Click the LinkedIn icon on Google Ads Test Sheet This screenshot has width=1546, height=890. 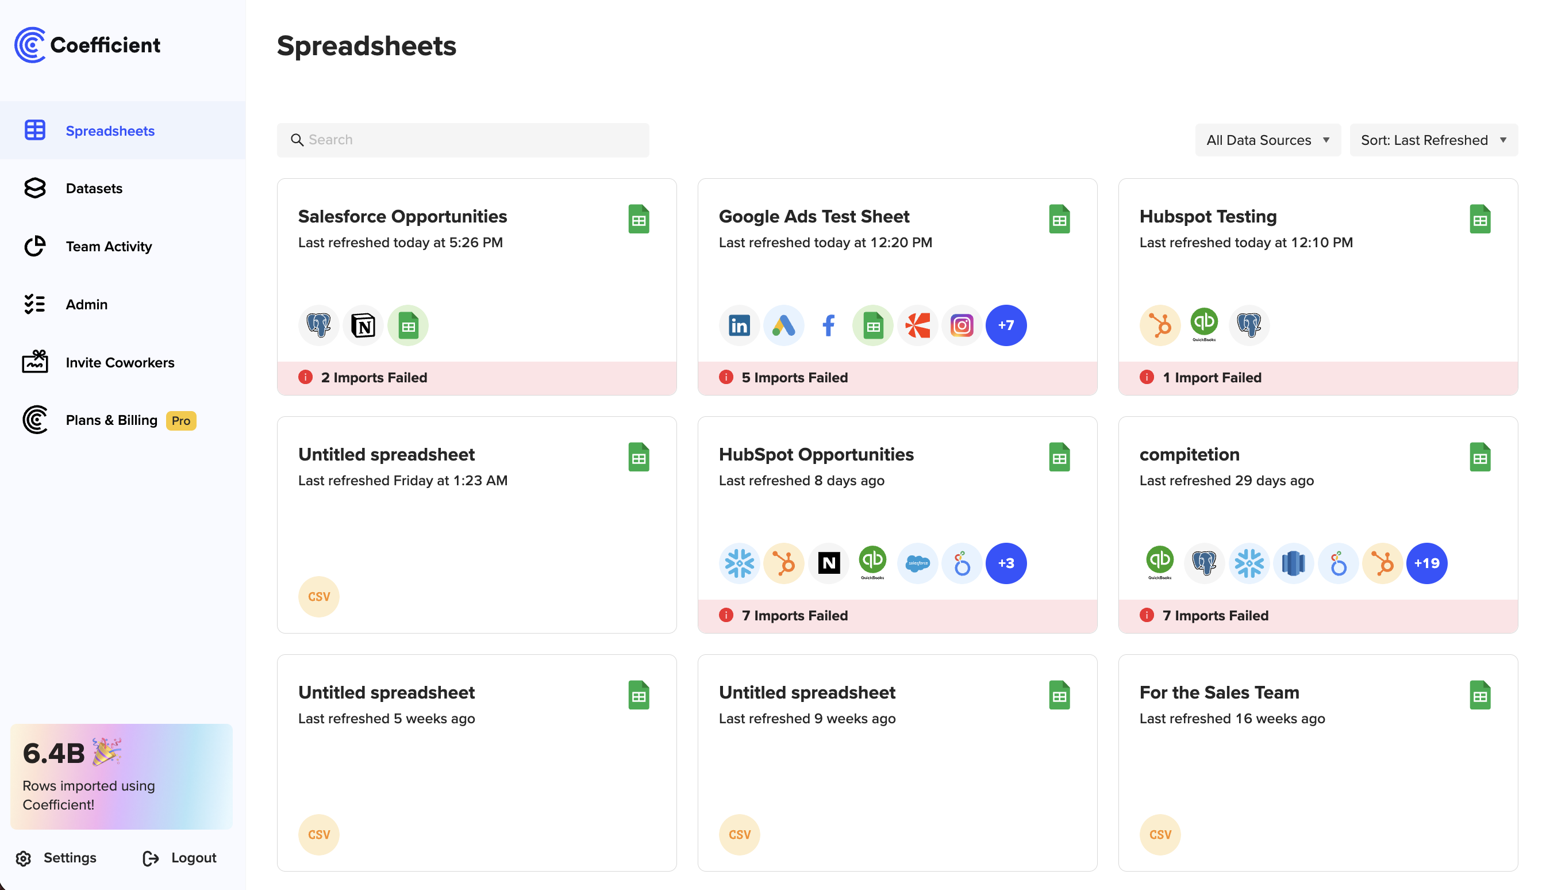coord(739,325)
